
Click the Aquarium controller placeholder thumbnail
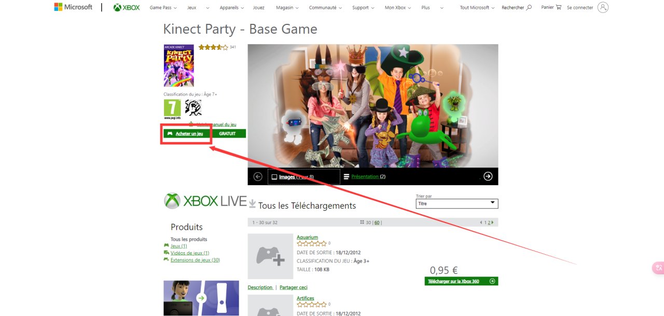270,256
